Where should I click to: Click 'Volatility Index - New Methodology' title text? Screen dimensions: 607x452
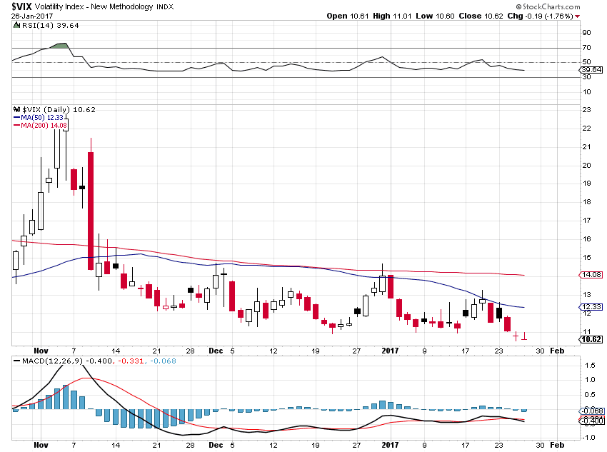[94, 7]
